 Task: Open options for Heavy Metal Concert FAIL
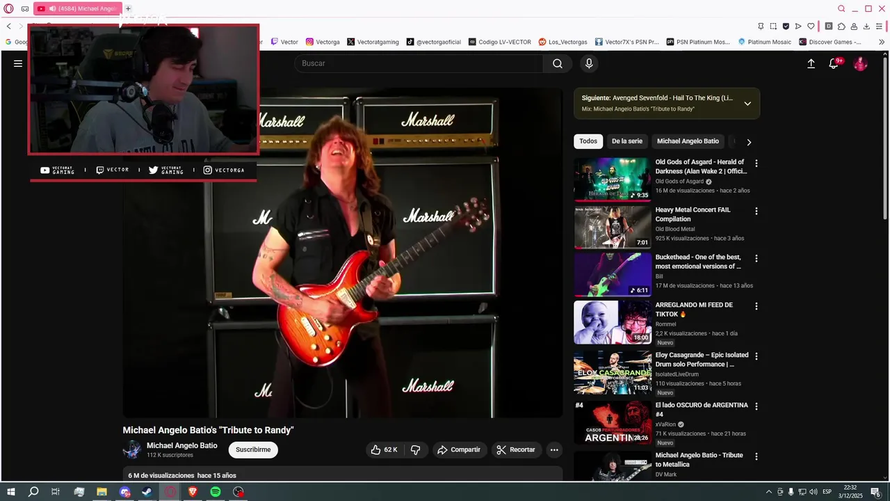click(x=756, y=211)
